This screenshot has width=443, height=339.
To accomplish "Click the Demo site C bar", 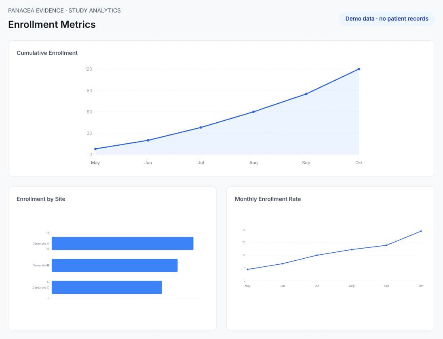I will (107, 287).
